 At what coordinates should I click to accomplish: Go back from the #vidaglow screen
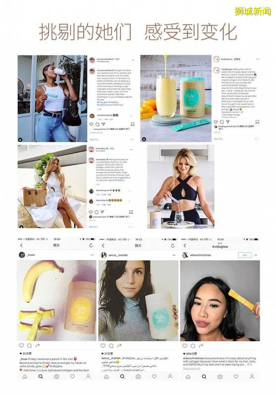(x=184, y=245)
